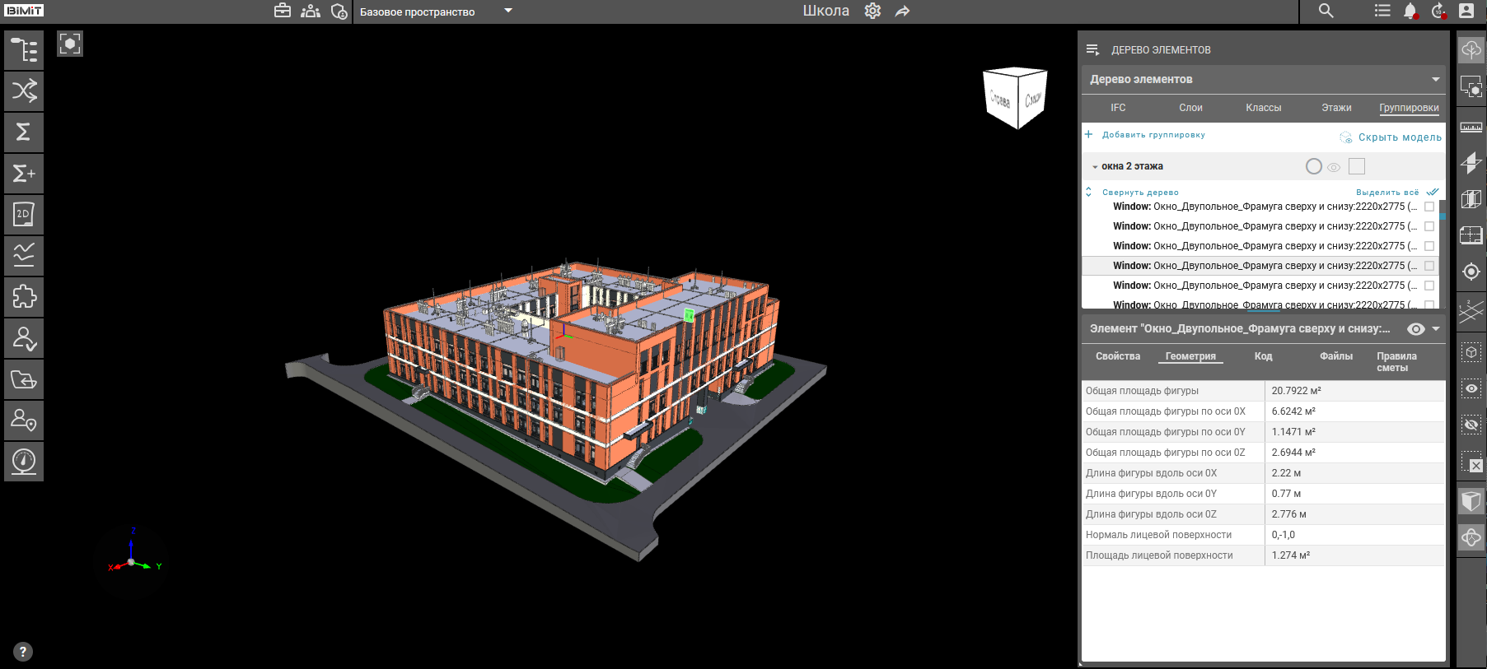Open the 2D drawing view tool
Image resolution: width=1487 pixels, height=669 pixels.
[24, 214]
